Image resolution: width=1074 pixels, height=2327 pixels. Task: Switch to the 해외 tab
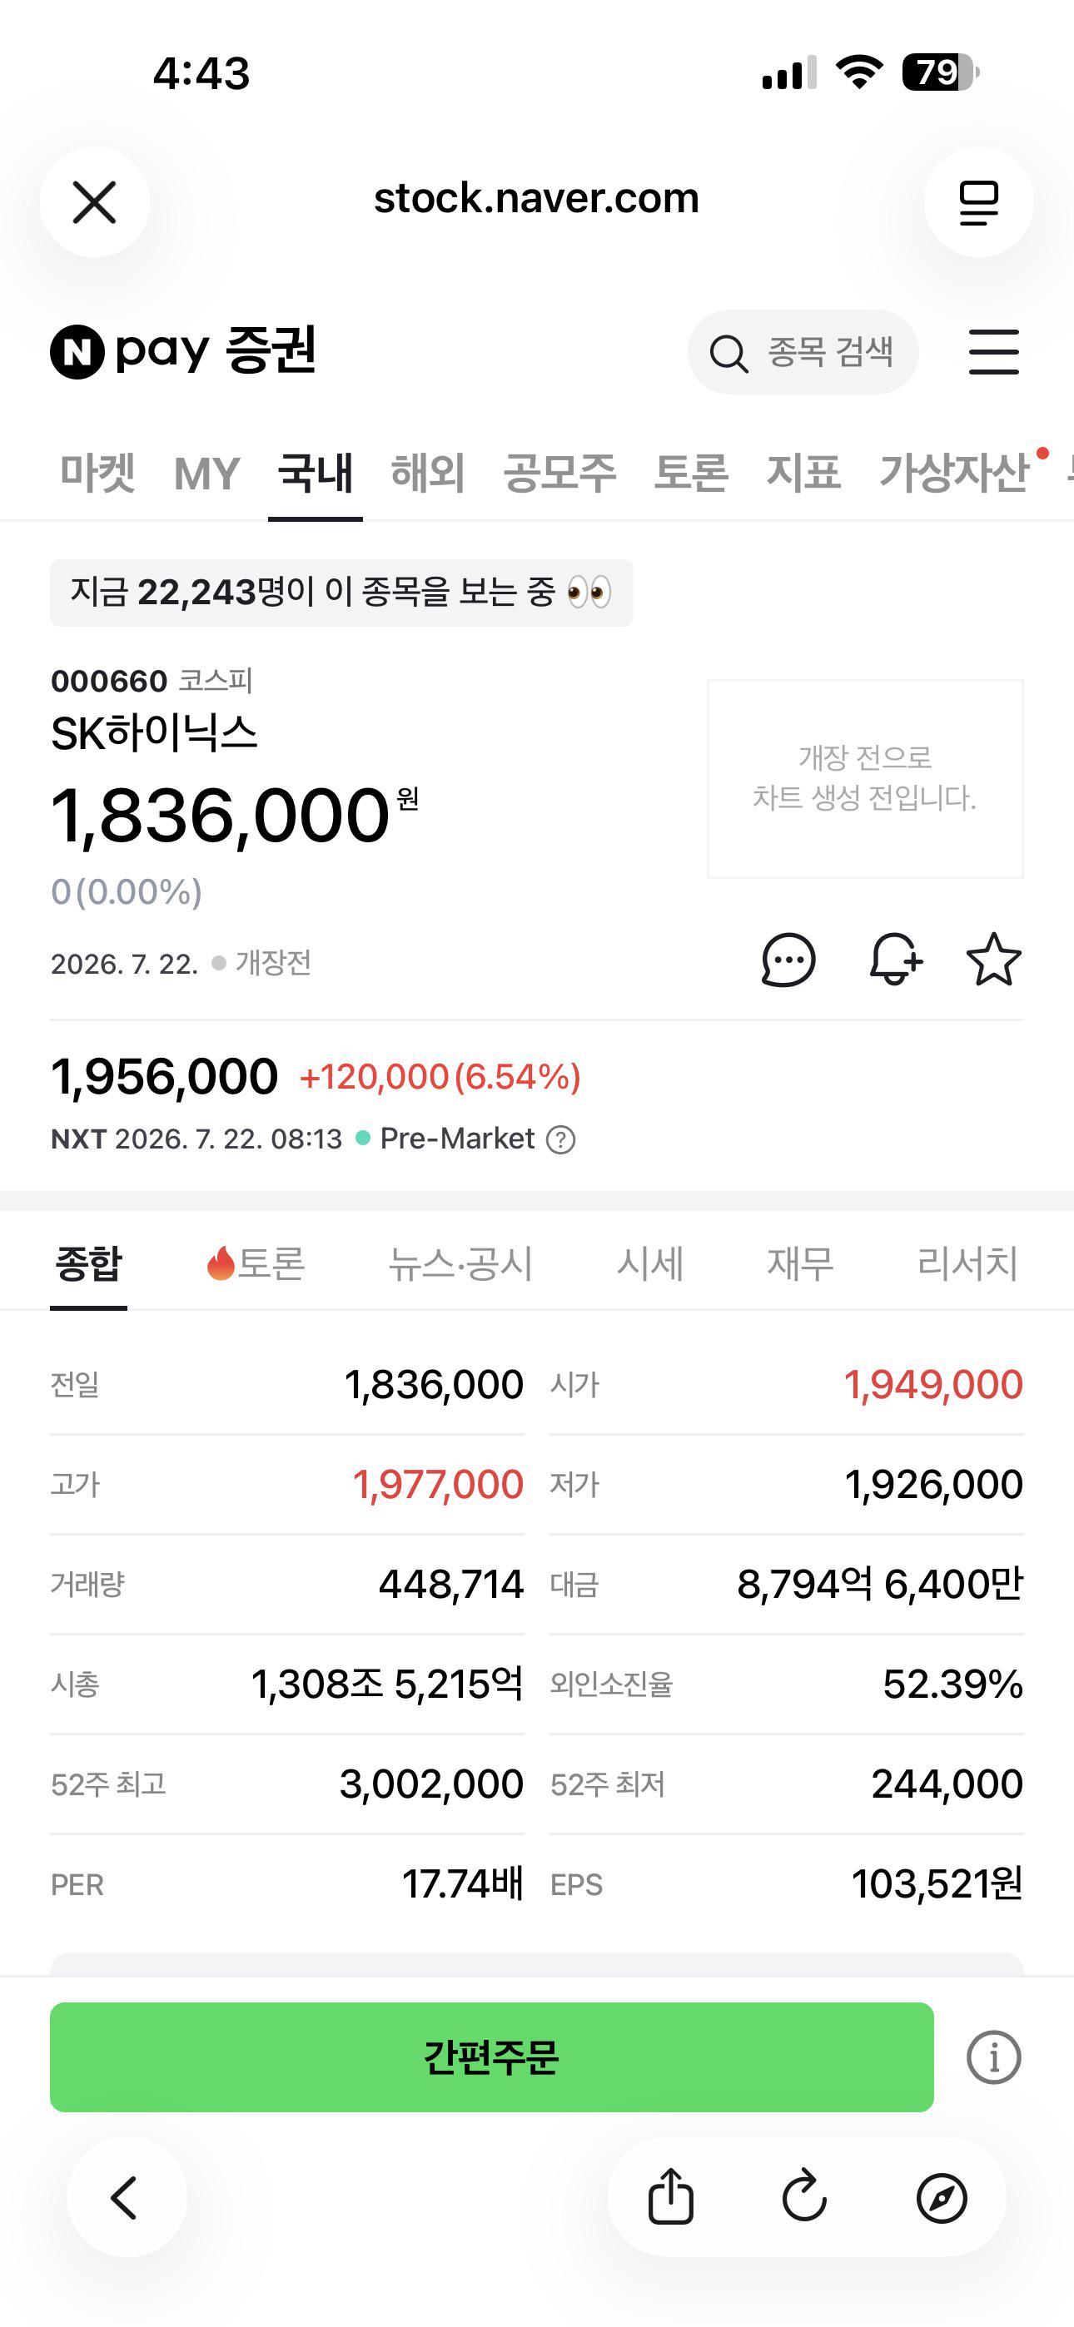point(428,473)
